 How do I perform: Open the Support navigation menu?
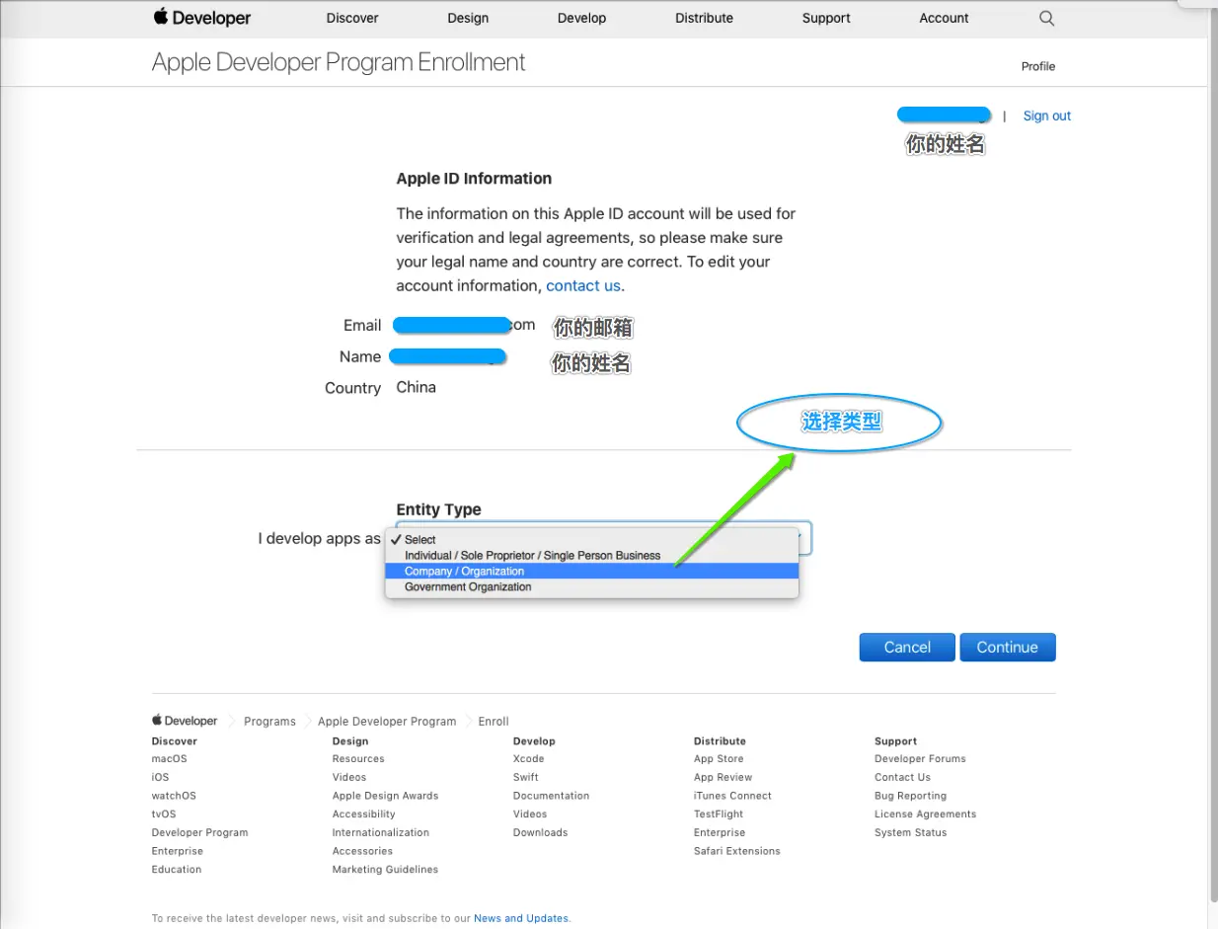tap(826, 18)
